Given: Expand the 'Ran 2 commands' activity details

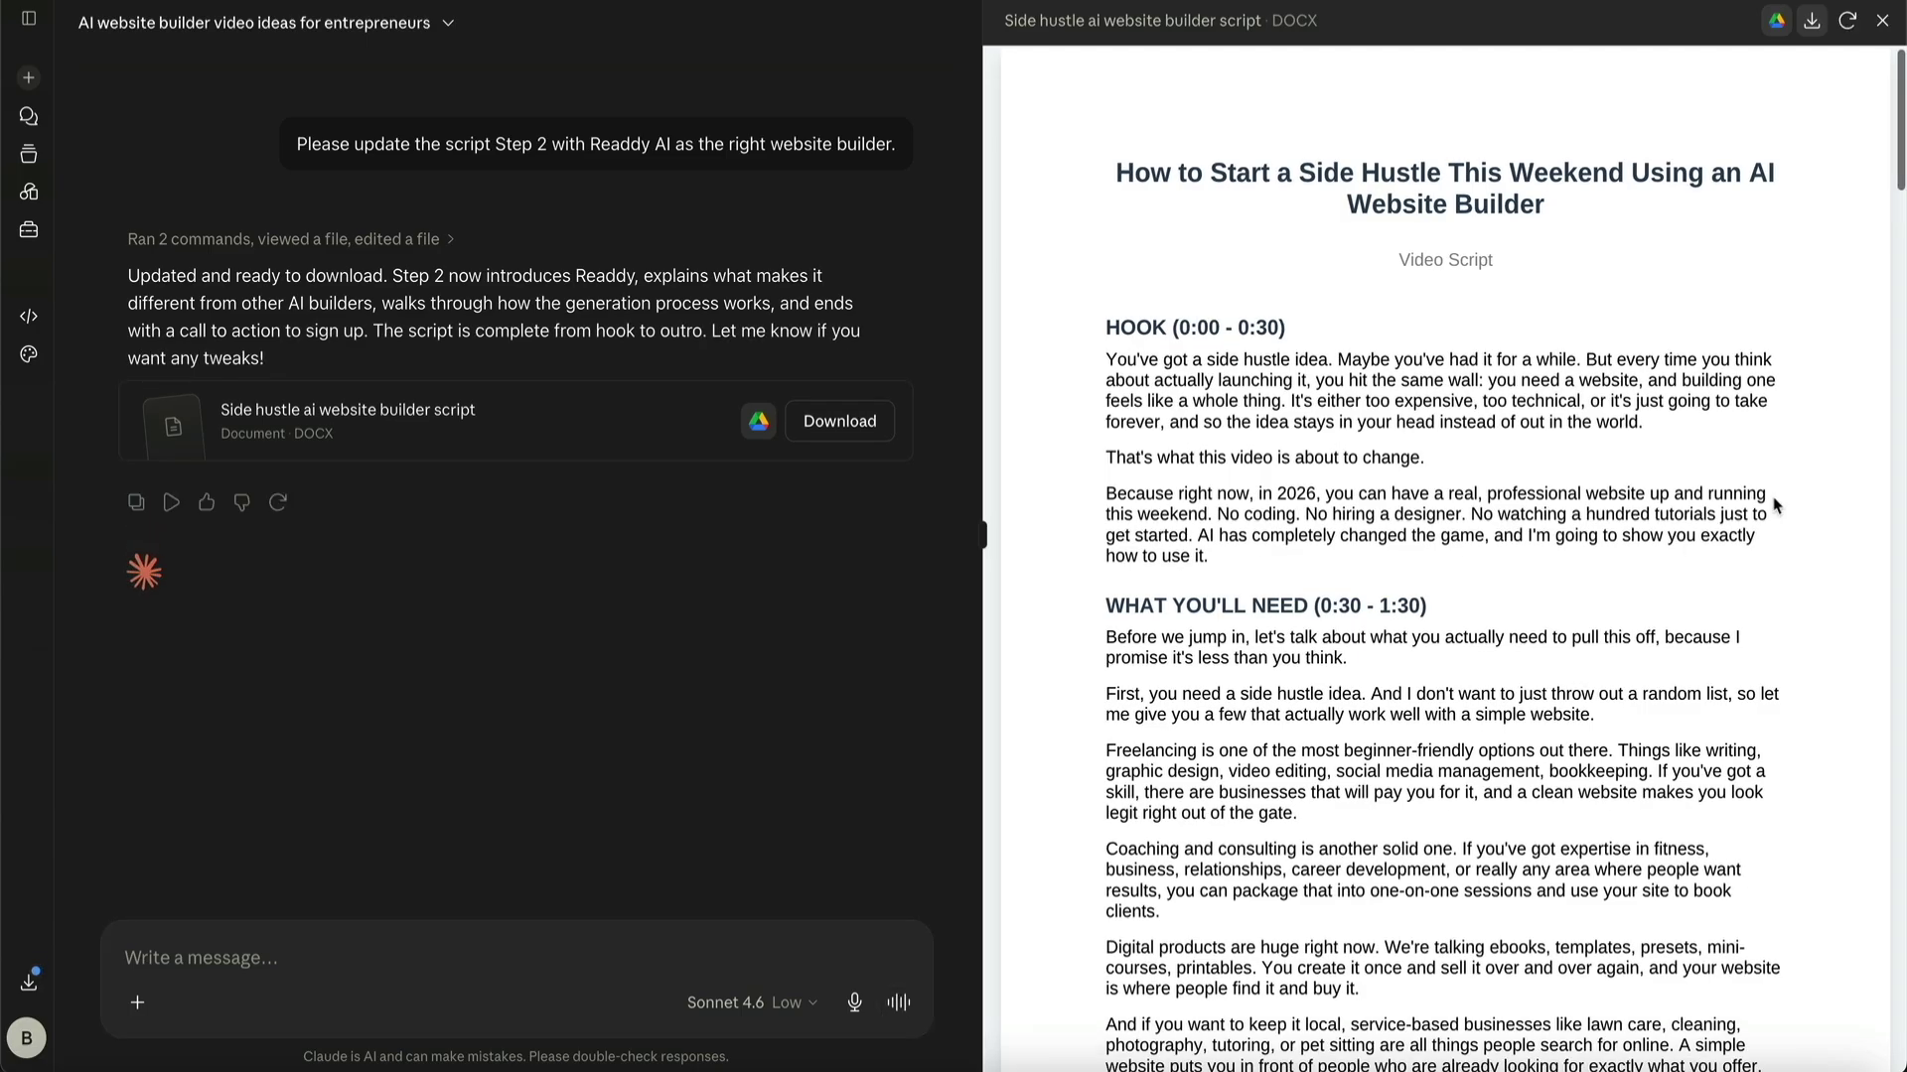Looking at the screenshot, I should coord(291,239).
